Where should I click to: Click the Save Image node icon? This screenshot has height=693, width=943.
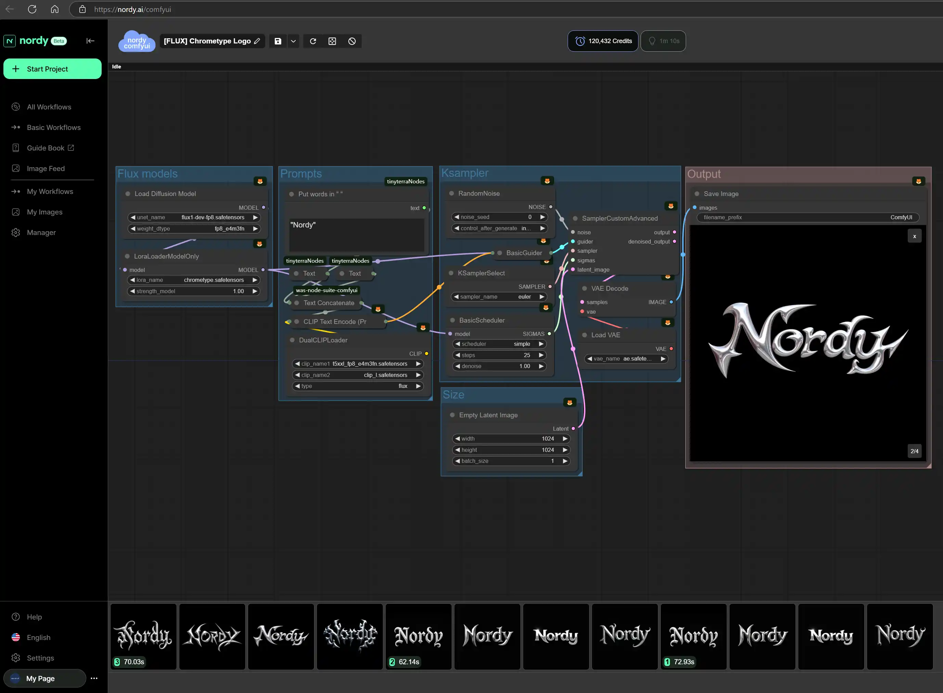coord(696,193)
